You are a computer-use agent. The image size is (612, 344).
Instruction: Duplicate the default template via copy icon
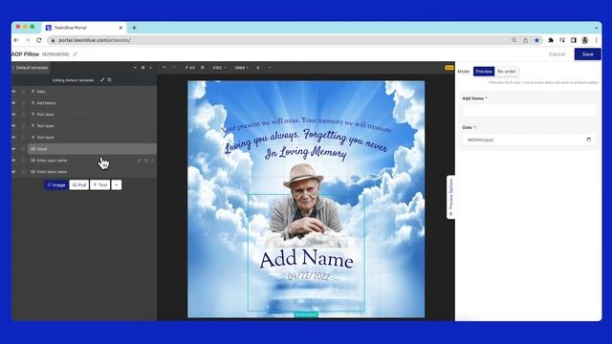point(110,80)
